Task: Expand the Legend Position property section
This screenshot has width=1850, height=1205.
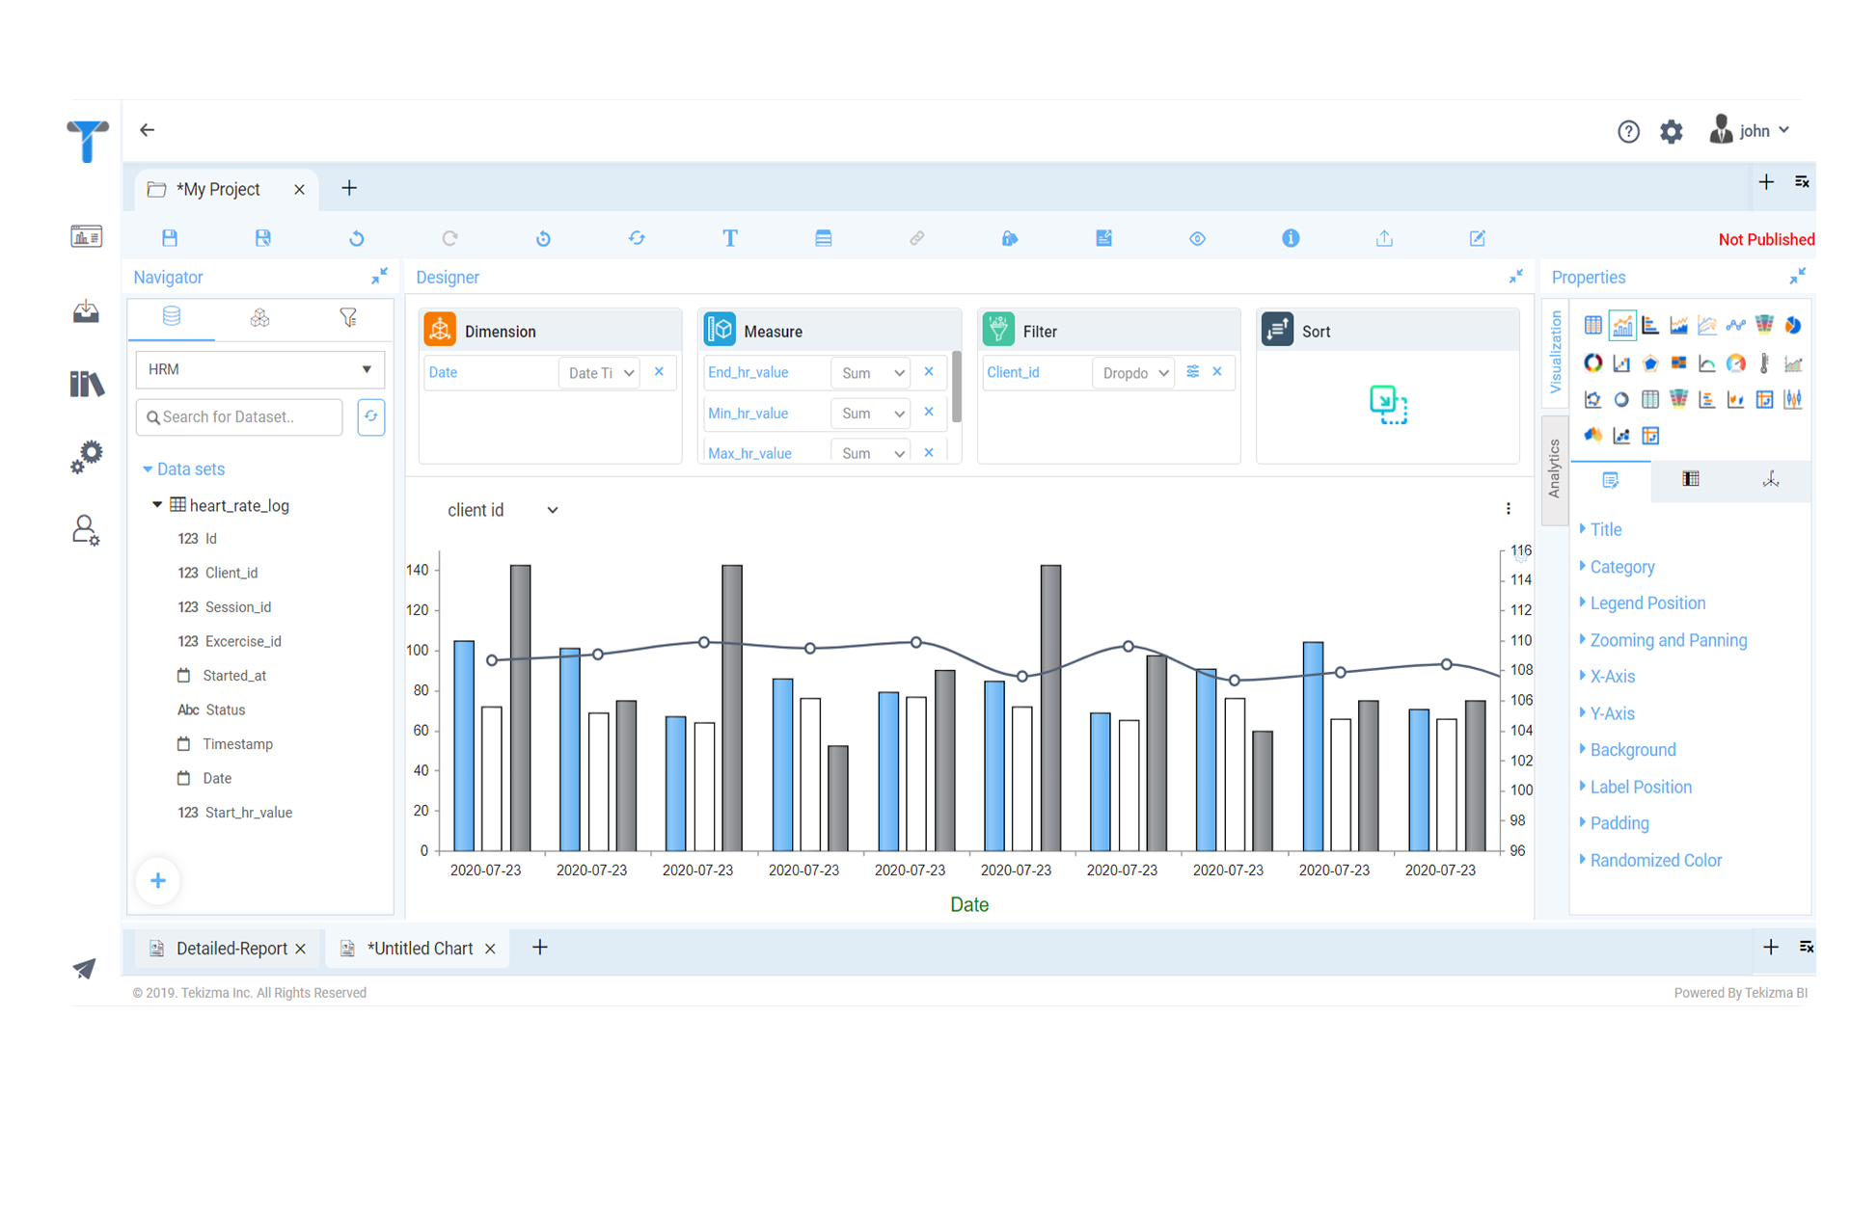Action: (x=1647, y=603)
